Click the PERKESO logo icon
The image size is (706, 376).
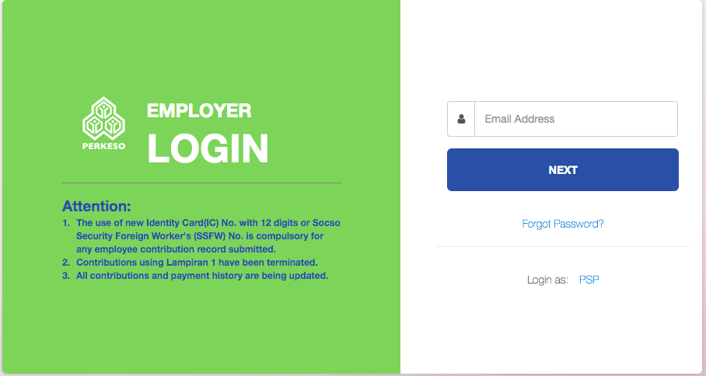coord(103,118)
